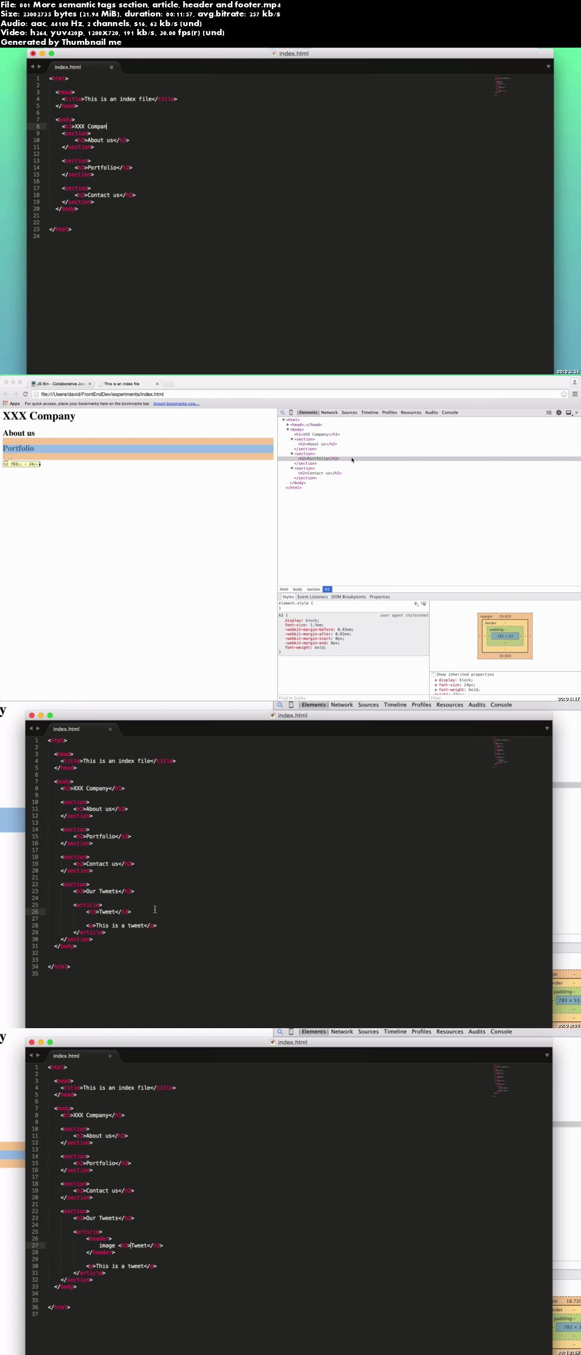Screen dimensions: 581x1355
Task: Click the Chrome reload button
Action: click(x=26, y=394)
